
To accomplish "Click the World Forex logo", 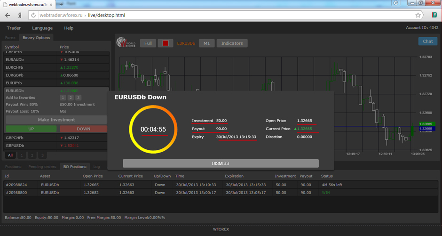I will coord(126,42).
